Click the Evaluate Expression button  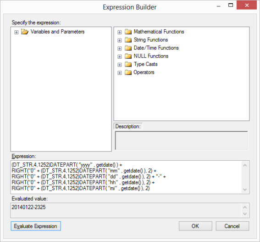click(36, 226)
